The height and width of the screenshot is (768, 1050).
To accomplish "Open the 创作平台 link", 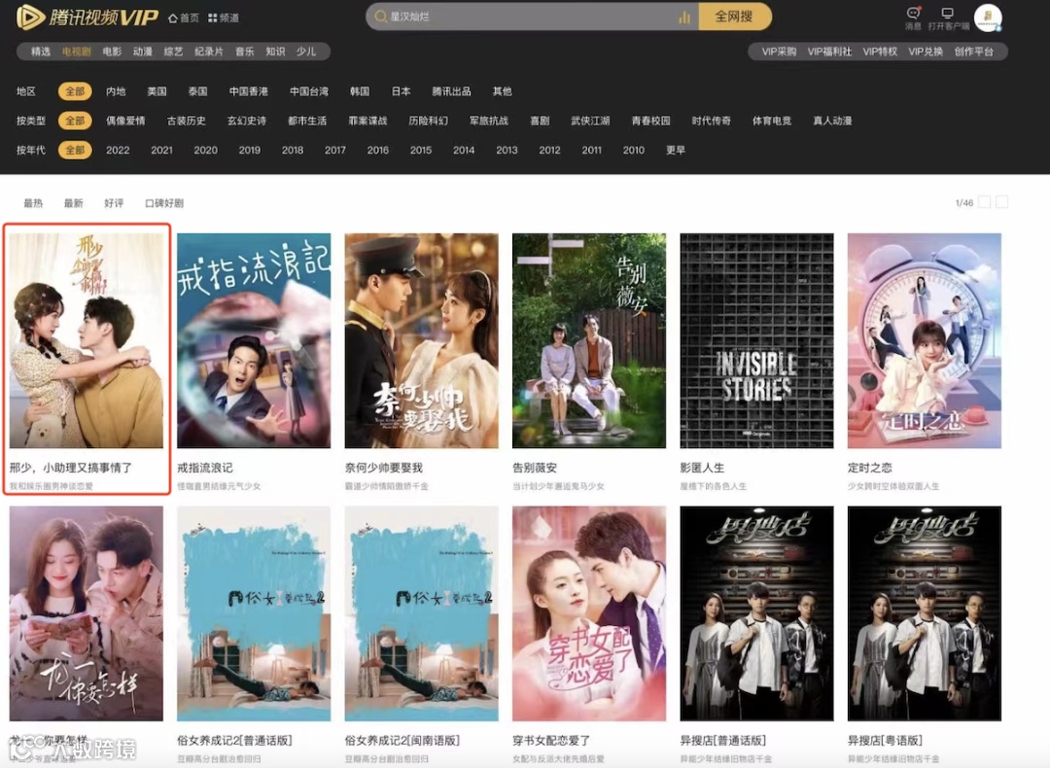I will pyautogui.click(x=973, y=52).
